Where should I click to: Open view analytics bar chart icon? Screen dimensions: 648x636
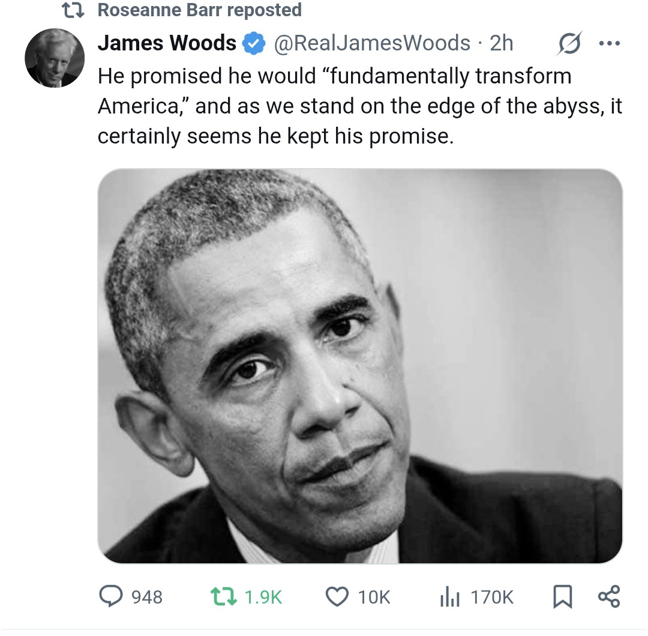point(449,597)
